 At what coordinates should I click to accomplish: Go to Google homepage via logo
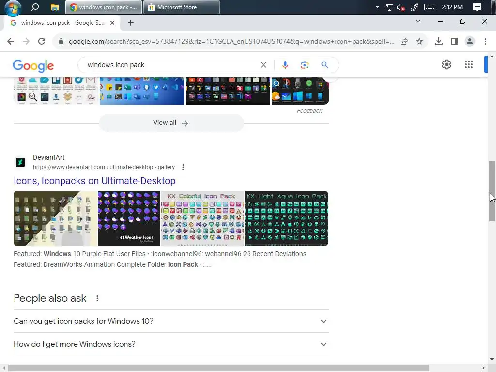[33, 65]
